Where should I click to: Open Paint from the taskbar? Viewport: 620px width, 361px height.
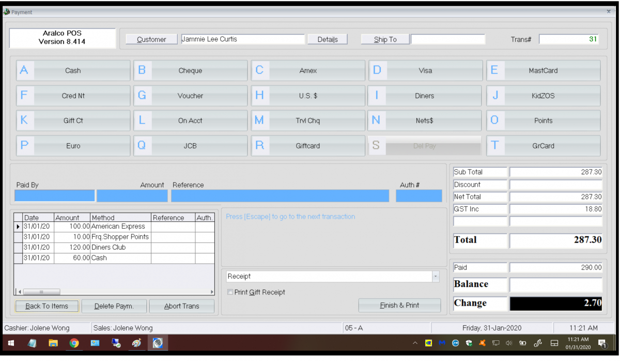click(137, 342)
